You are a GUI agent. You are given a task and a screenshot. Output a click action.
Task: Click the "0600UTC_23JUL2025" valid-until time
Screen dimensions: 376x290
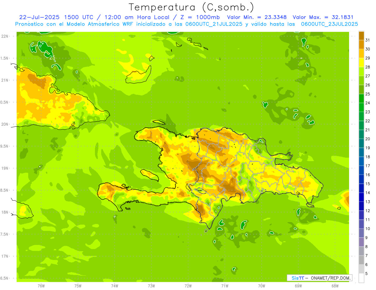click(x=330, y=24)
